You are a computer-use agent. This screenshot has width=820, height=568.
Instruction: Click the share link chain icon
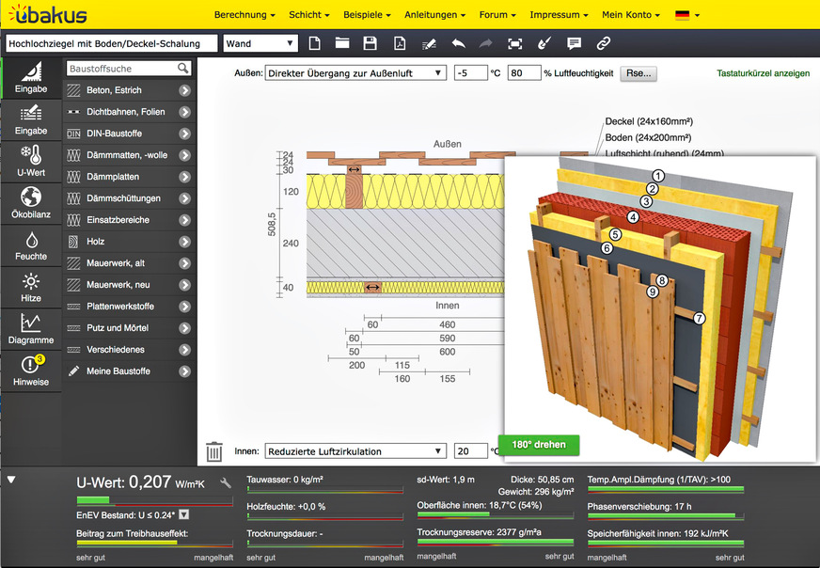point(604,43)
